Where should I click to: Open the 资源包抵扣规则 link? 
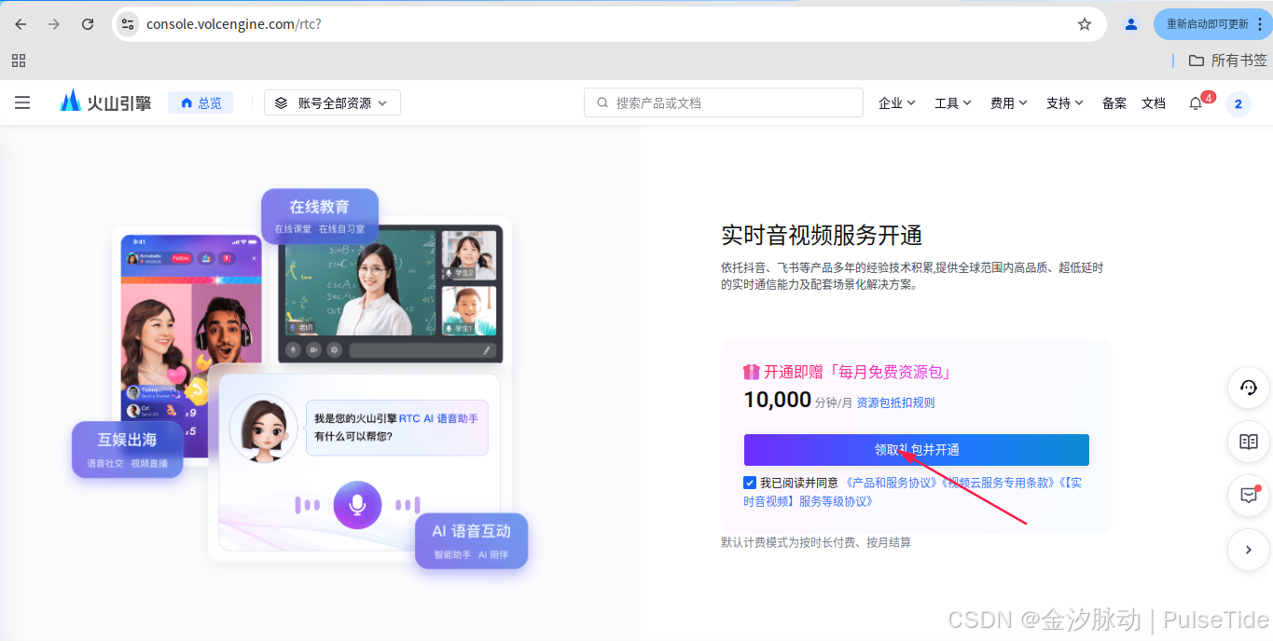895,402
